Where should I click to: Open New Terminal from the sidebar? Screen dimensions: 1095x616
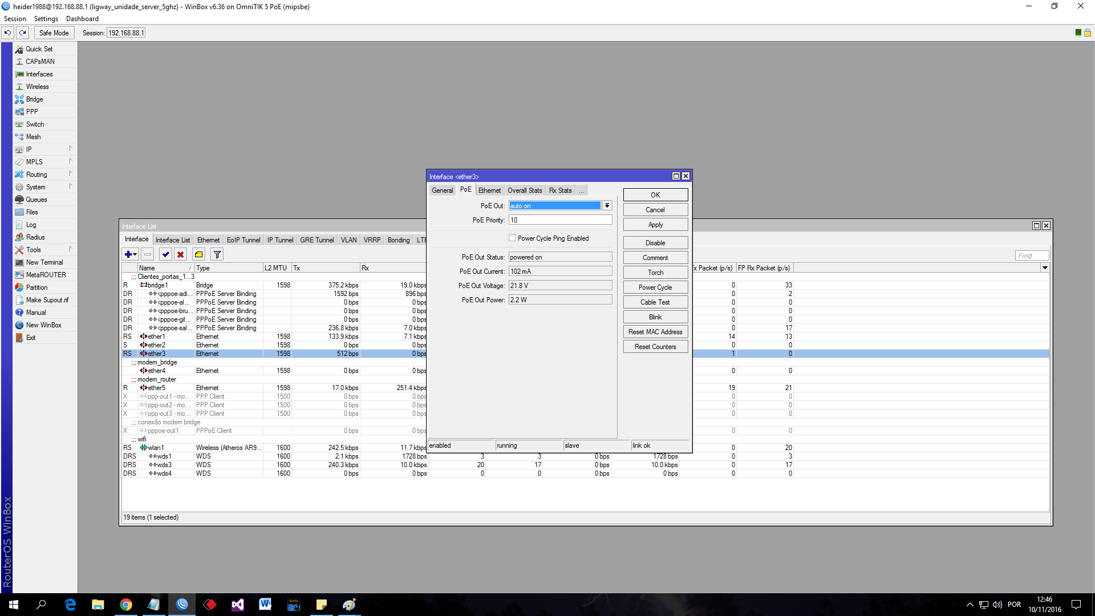tap(44, 262)
